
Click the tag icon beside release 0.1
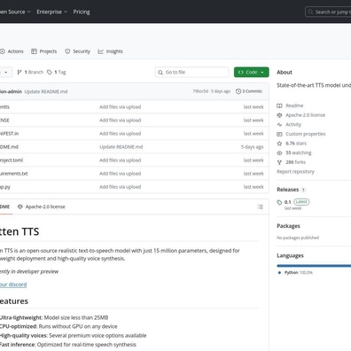click(x=279, y=202)
